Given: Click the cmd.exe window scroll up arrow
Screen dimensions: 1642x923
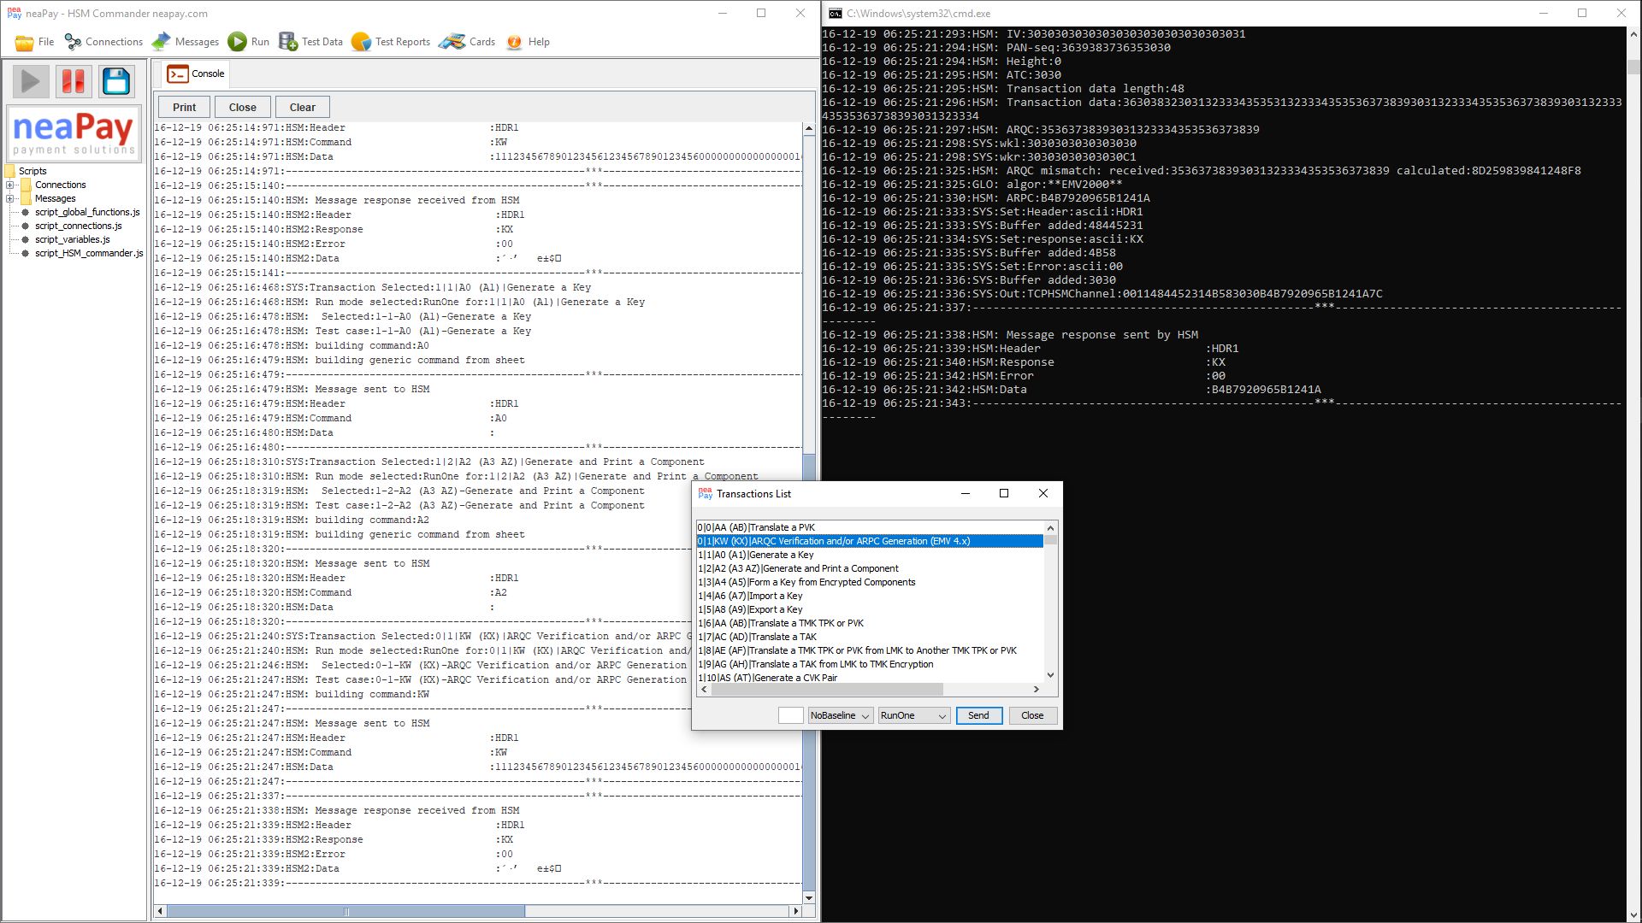Looking at the screenshot, I should (1633, 35).
